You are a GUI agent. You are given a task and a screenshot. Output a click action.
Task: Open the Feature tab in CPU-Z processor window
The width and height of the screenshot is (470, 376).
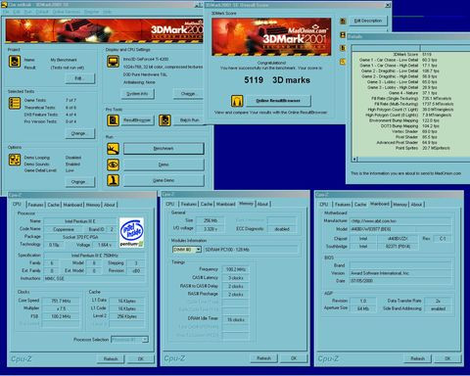click(35, 205)
